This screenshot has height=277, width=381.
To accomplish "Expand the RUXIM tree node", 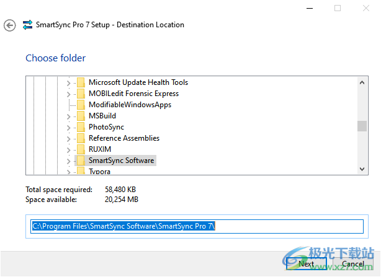I will [x=68, y=150].
